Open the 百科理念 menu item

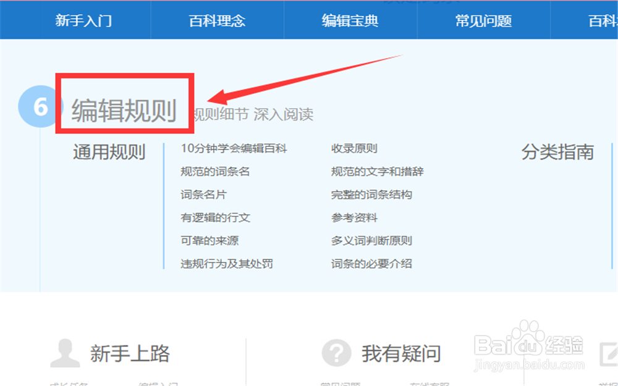coord(216,20)
